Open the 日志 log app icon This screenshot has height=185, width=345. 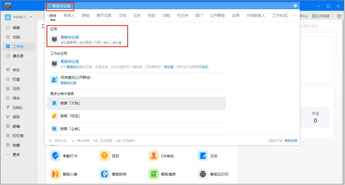pos(203,156)
